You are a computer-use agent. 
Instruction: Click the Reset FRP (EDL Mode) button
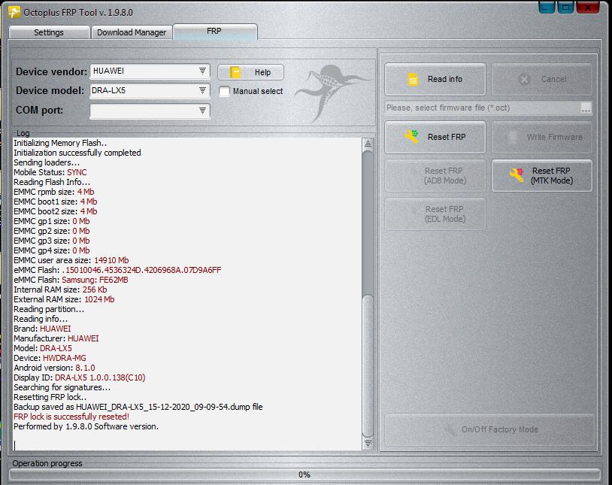(x=435, y=214)
